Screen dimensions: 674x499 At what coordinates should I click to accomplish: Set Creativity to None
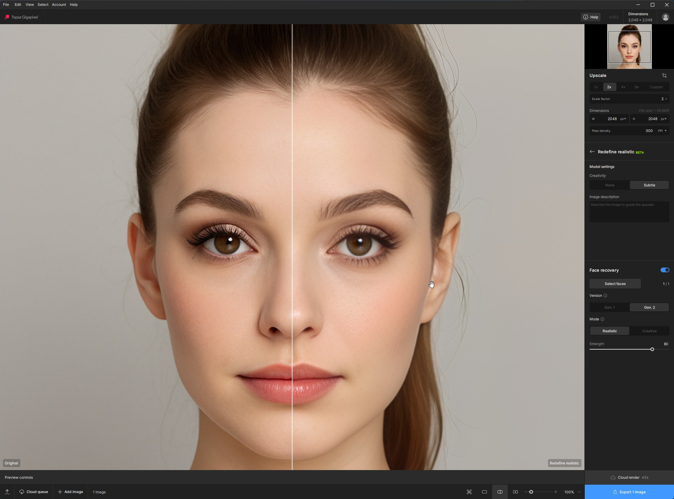tap(609, 185)
